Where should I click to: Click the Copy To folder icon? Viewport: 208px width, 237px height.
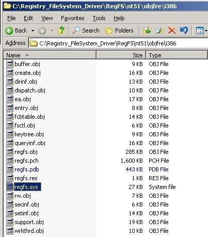click(159, 30)
